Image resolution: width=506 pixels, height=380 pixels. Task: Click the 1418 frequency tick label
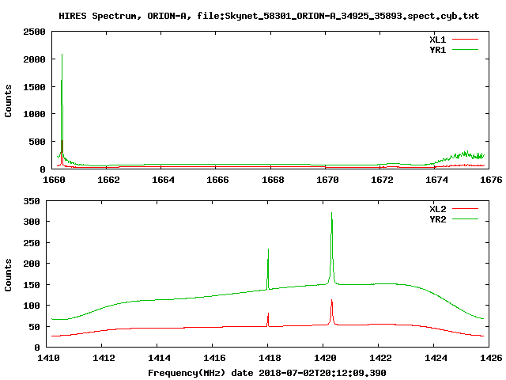tap(270, 358)
